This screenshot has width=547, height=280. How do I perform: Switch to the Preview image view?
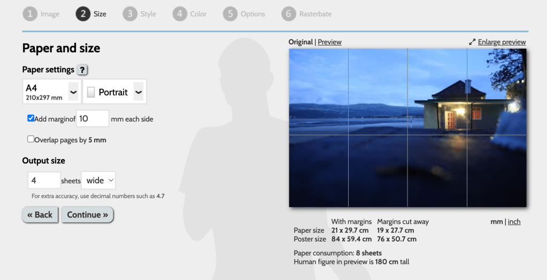(x=329, y=42)
